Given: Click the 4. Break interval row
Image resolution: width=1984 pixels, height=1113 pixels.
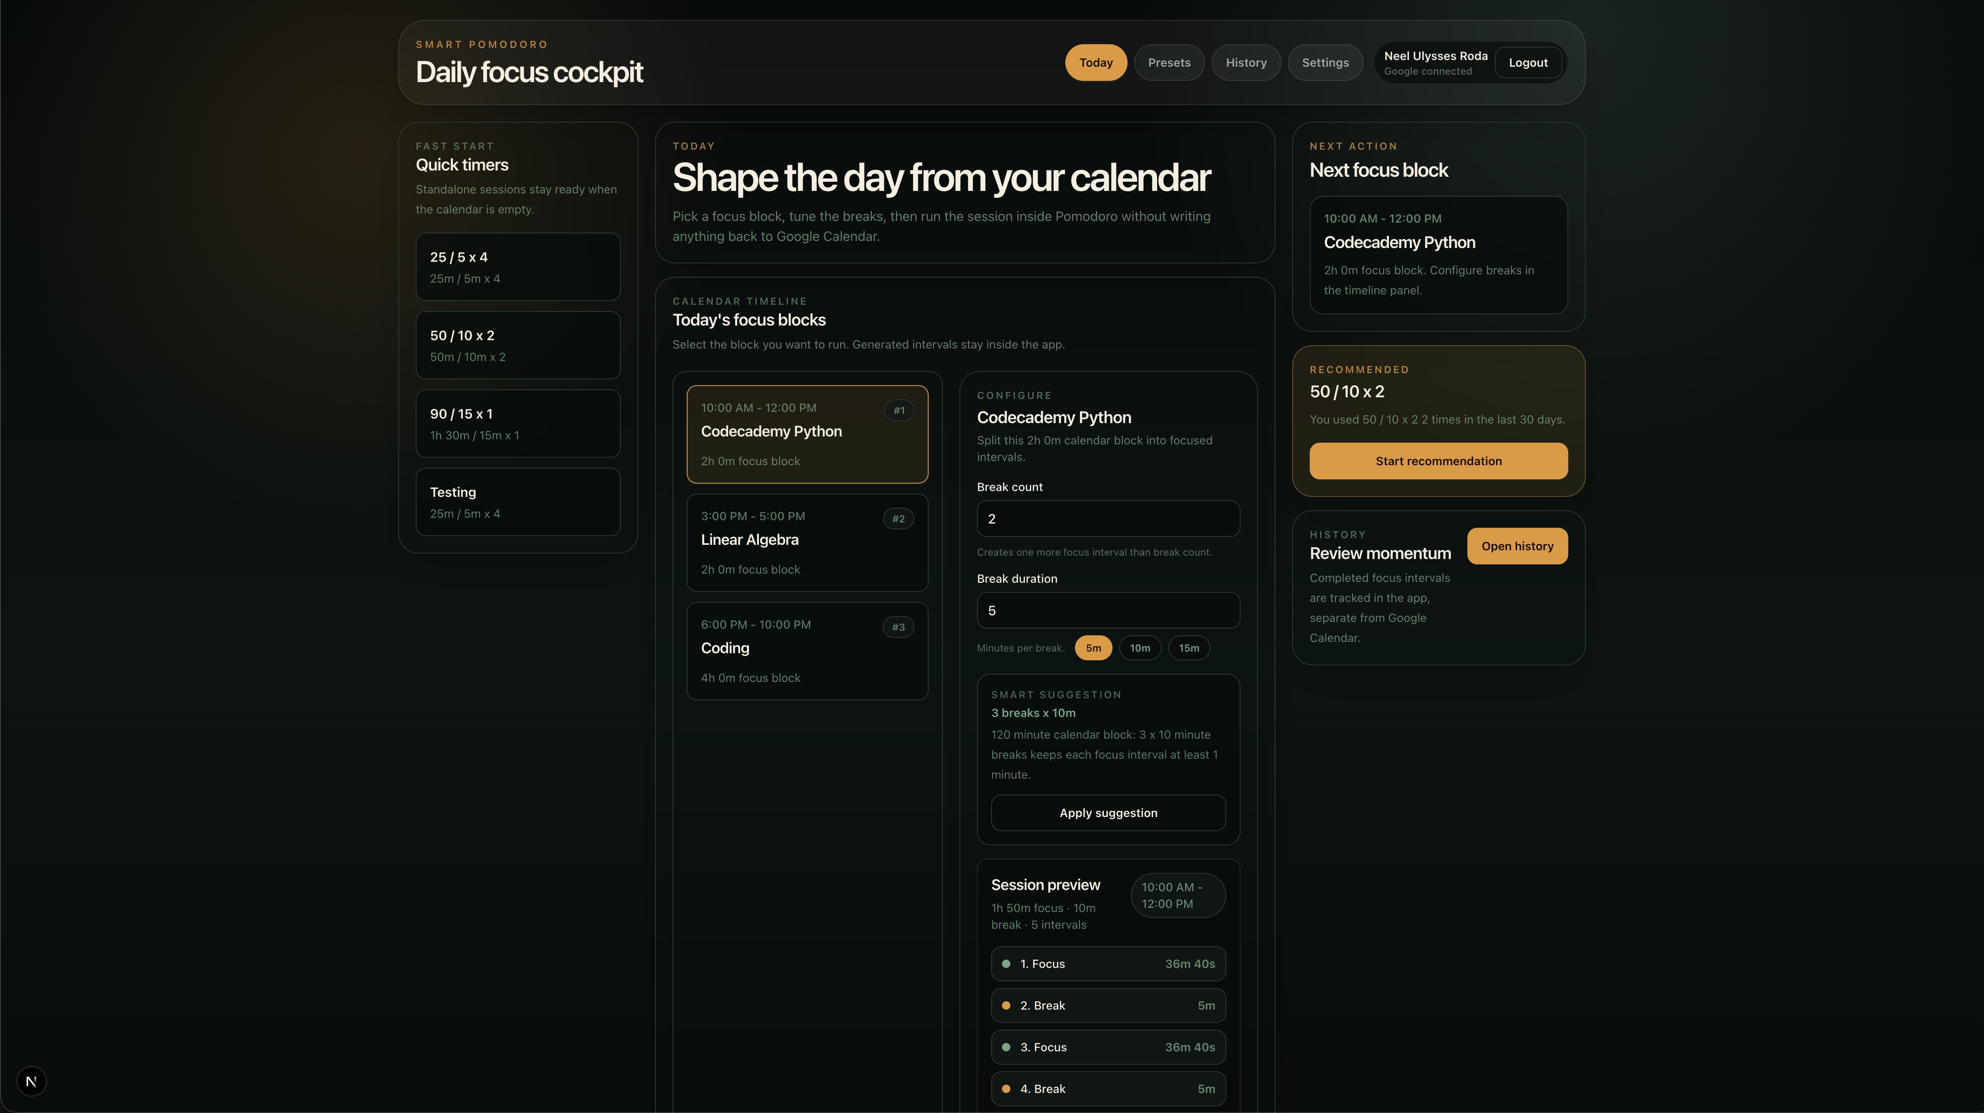Looking at the screenshot, I should [1108, 1088].
